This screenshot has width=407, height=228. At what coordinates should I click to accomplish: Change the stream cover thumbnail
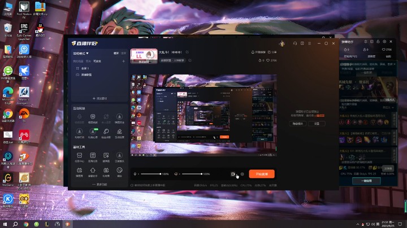(x=144, y=56)
